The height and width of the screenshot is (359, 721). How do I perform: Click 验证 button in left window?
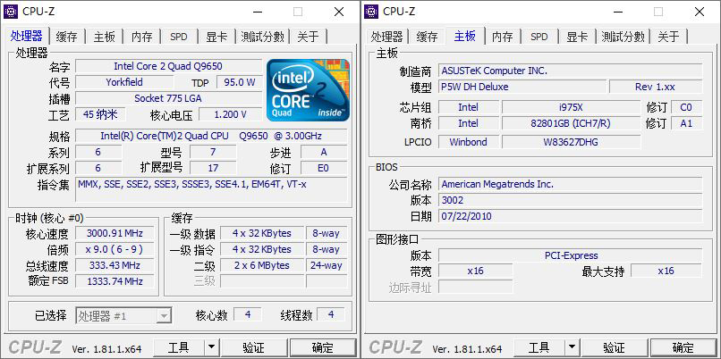253,347
